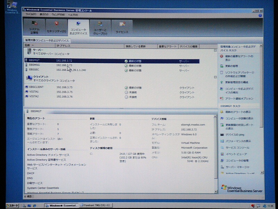Image resolution: width=278 pixels, height=209 pixels.
Task: Select the EBSCLIENT client row
Action: coord(112,87)
